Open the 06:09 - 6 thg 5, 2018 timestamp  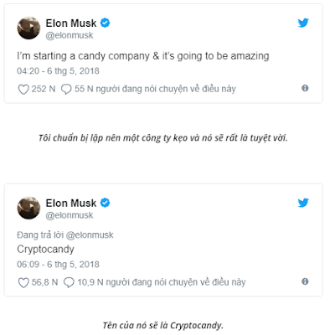pos(58,265)
